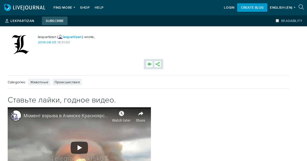Viewport: 307px width, 161px height.
Task: Select the Животные category tag
Action: tap(39, 82)
